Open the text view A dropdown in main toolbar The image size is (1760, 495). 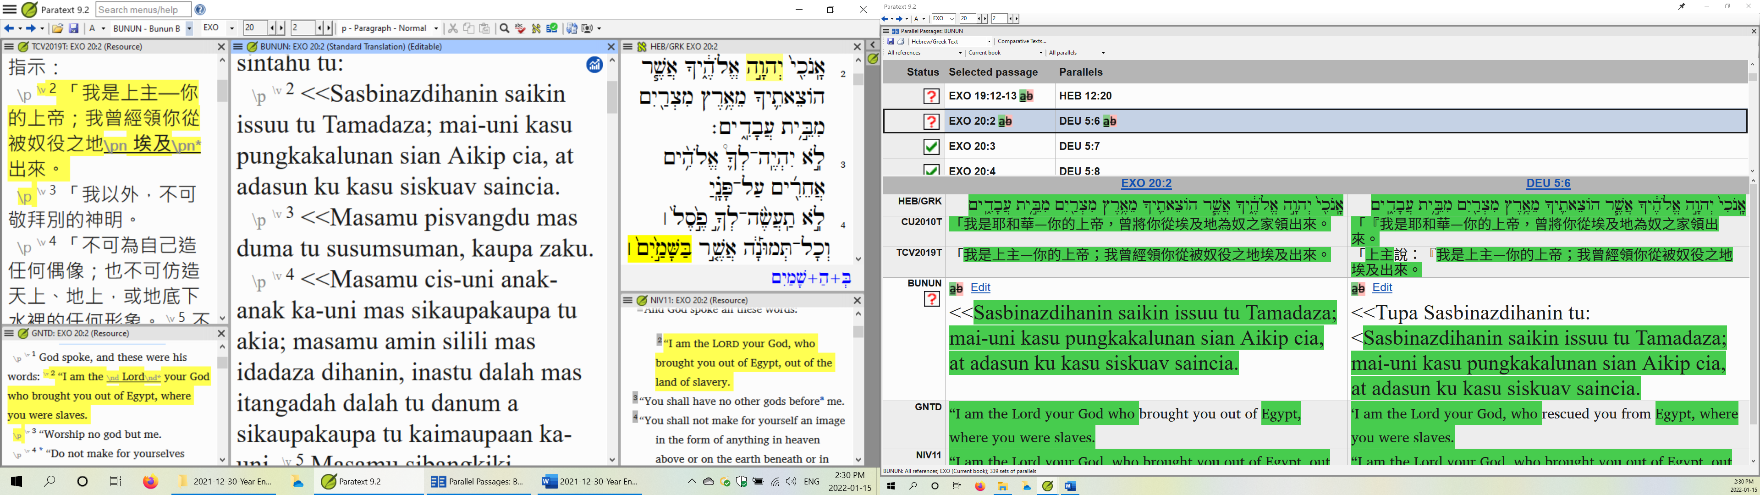click(x=97, y=28)
